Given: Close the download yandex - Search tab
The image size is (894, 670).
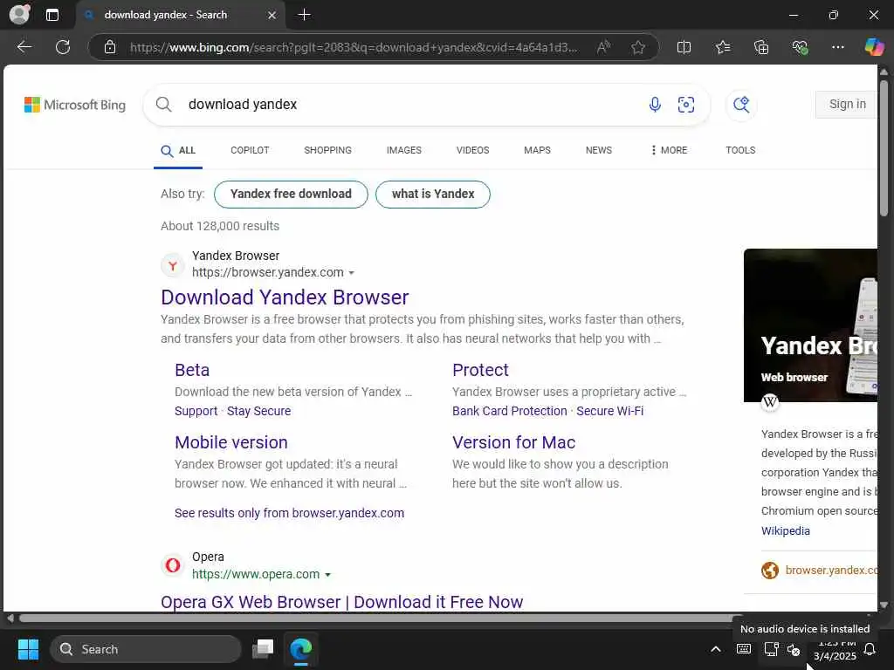Looking at the screenshot, I should point(272,16).
